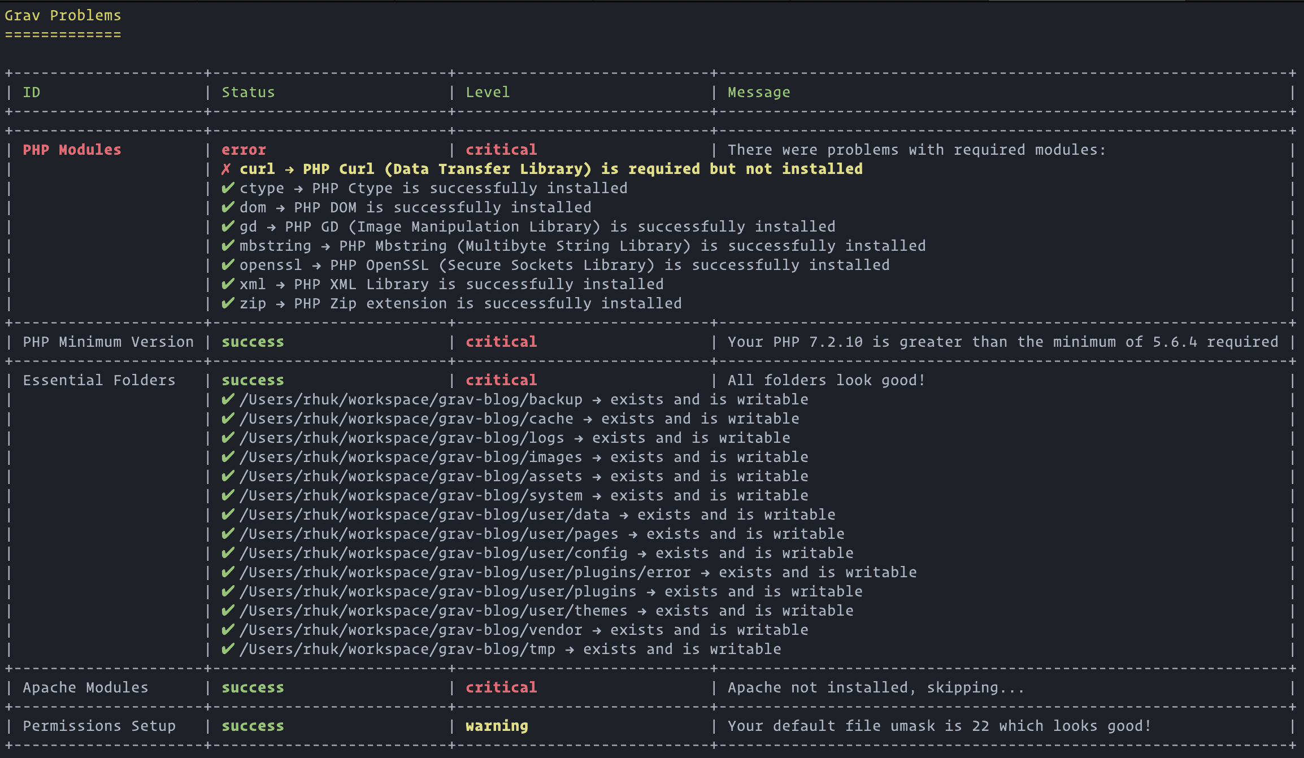Click 'PHP GD (Image Manipulation Library)' text
Image resolution: width=1304 pixels, height=758 pixels.
442,226
